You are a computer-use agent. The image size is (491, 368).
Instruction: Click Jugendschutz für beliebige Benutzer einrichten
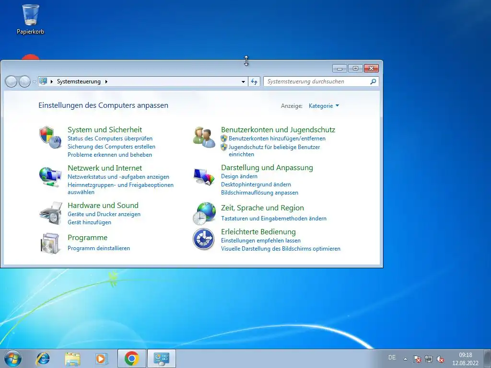point(274,150)
